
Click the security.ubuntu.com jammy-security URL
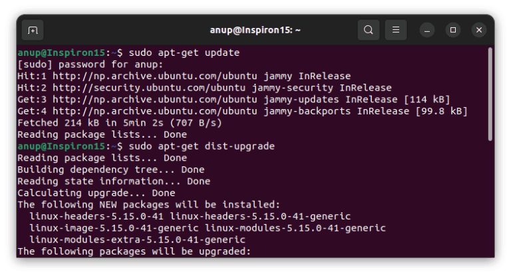click(149, 88)
